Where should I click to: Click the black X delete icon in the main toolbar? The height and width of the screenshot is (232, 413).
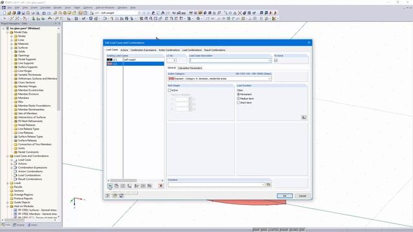coord(239,13)
